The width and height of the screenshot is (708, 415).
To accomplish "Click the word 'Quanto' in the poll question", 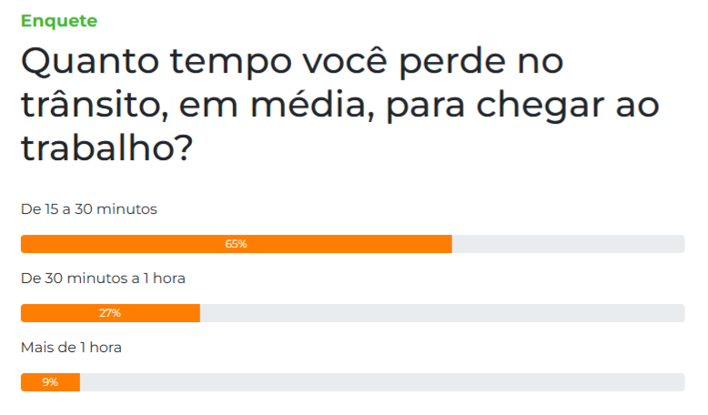I will coord(90,62).
